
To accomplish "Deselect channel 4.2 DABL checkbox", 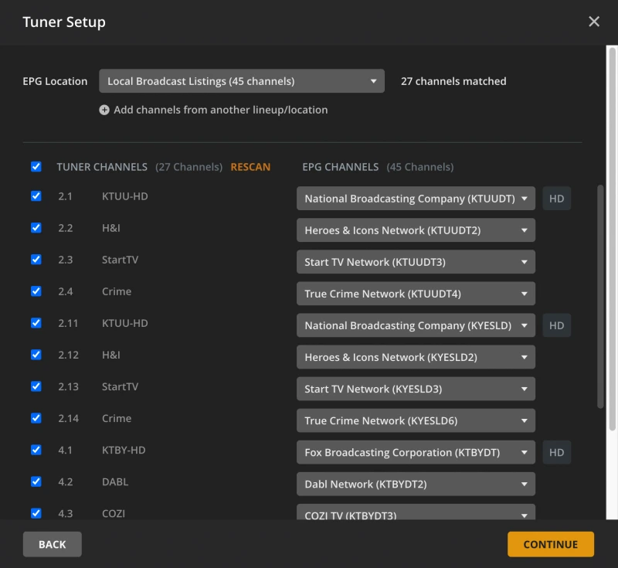I will tap(36, 481).
